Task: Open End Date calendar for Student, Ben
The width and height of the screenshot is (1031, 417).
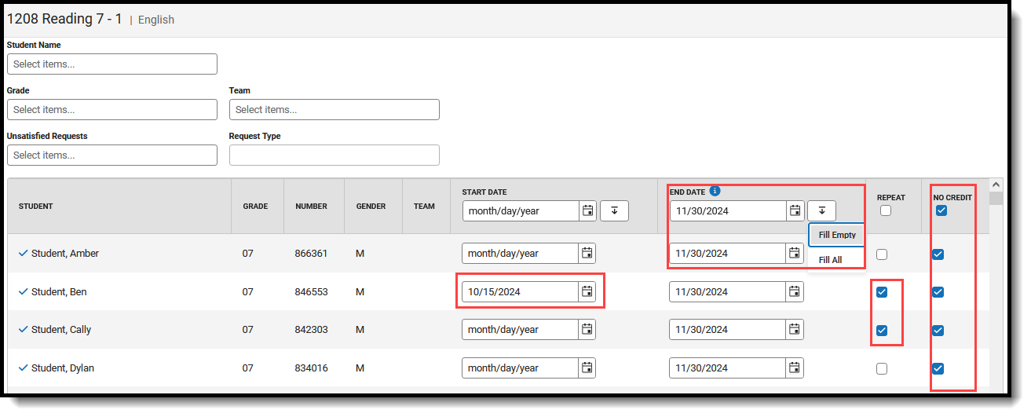Action: click(x=795, y=291)
